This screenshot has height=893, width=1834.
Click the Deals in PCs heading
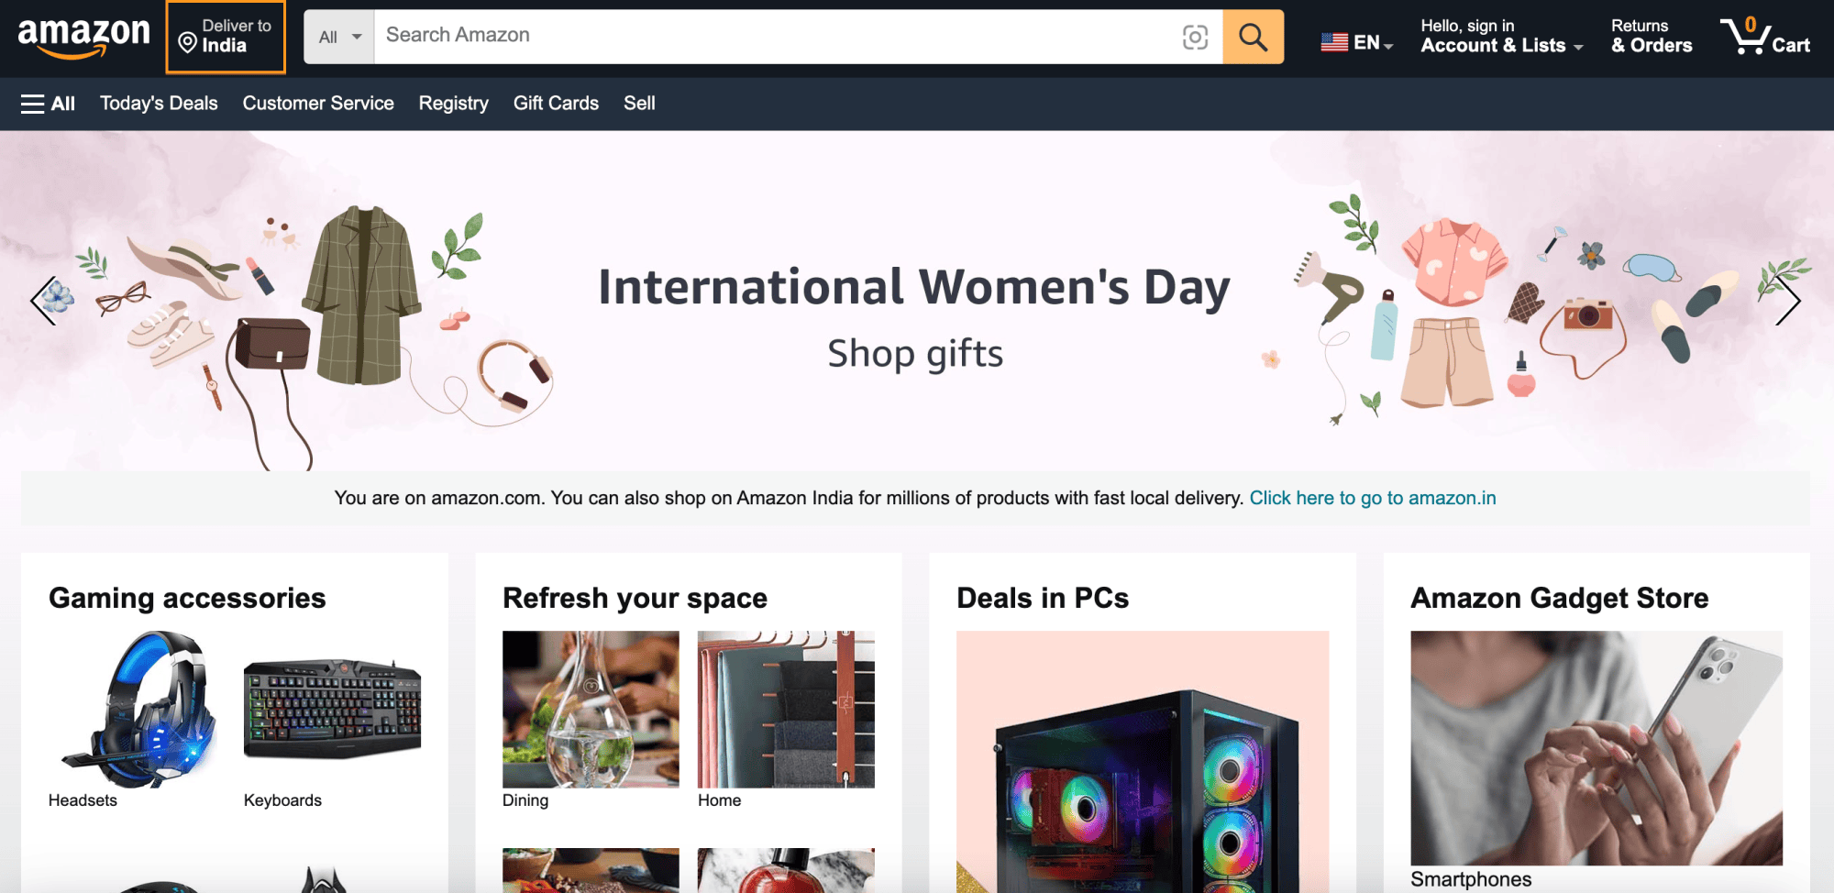[x=1043, y=598]
